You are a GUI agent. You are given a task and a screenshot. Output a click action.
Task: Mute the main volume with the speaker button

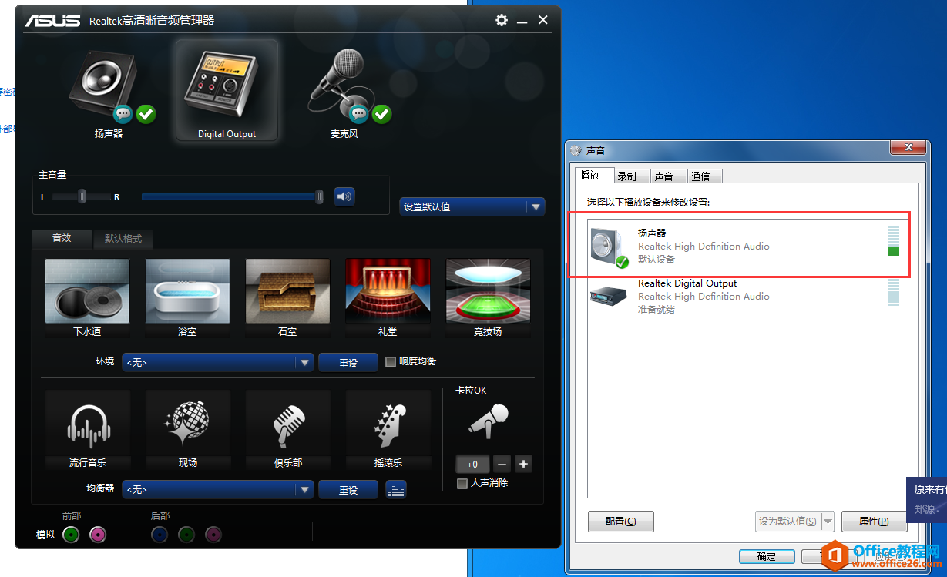[344, 196]
